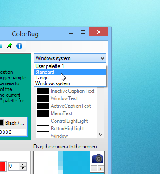
Task: Zoom in with the plus button
Action: [x=101, y=169]
